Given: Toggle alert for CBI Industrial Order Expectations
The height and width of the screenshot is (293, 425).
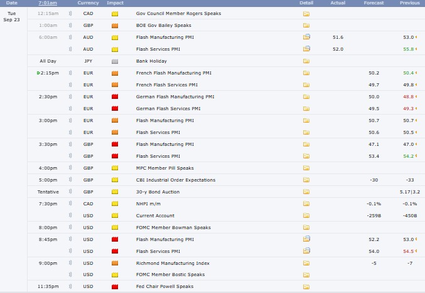Looking at the screenshot, I should tap(70, 180).
